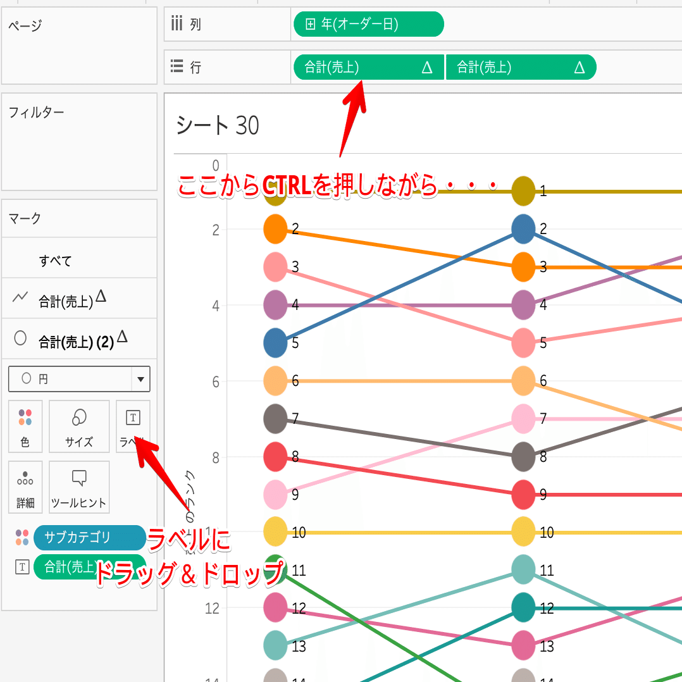Click the ツールヒント (Tooltip) icon

78,487
